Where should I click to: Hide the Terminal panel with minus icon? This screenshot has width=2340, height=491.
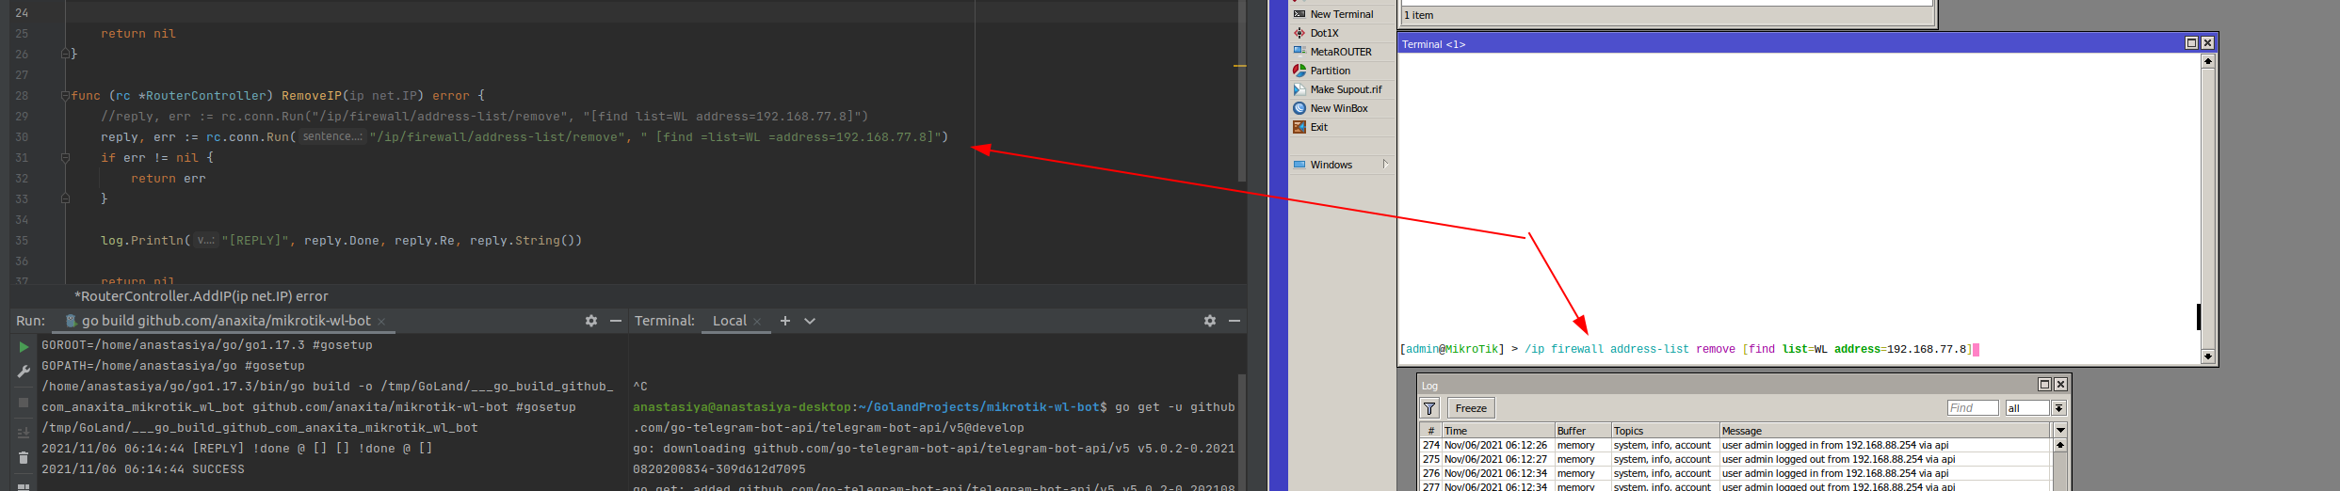click(x=1235, y=321)
